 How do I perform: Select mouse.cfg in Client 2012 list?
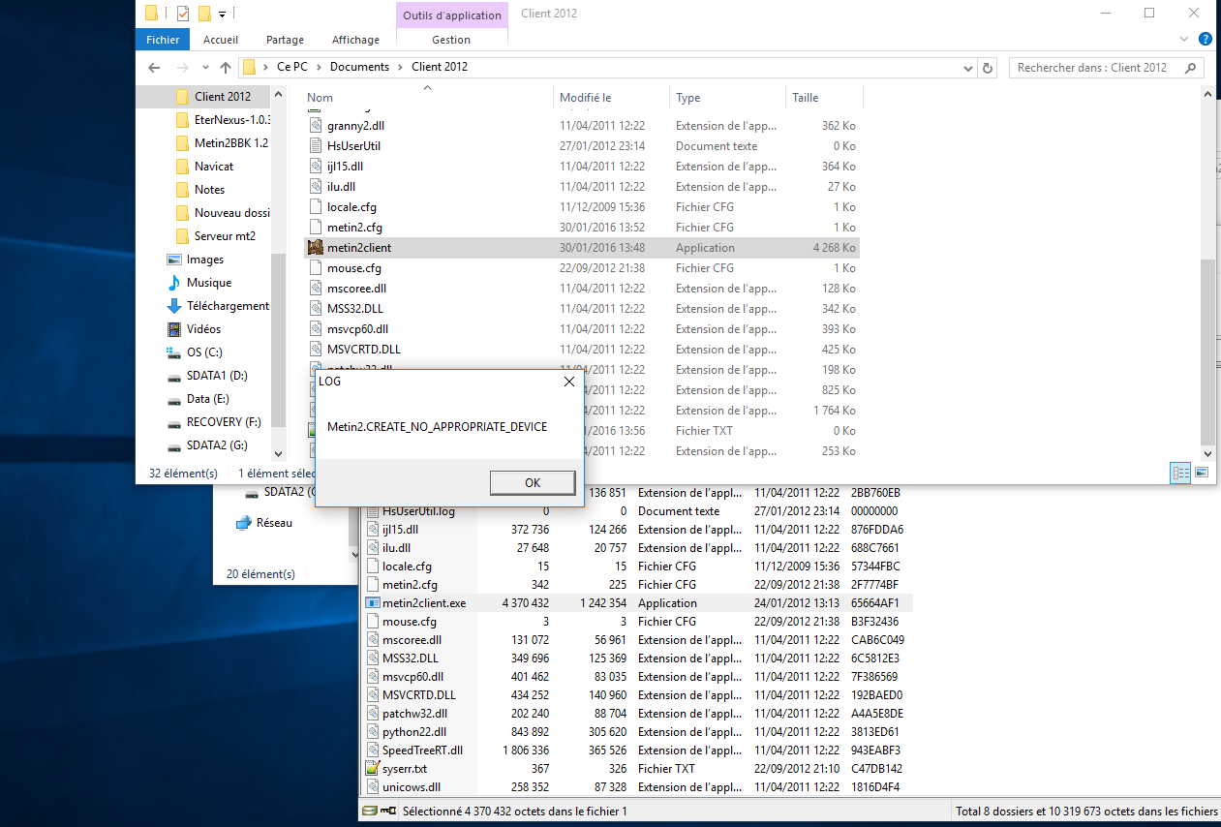pyautogui.click(x=353, y=267)
